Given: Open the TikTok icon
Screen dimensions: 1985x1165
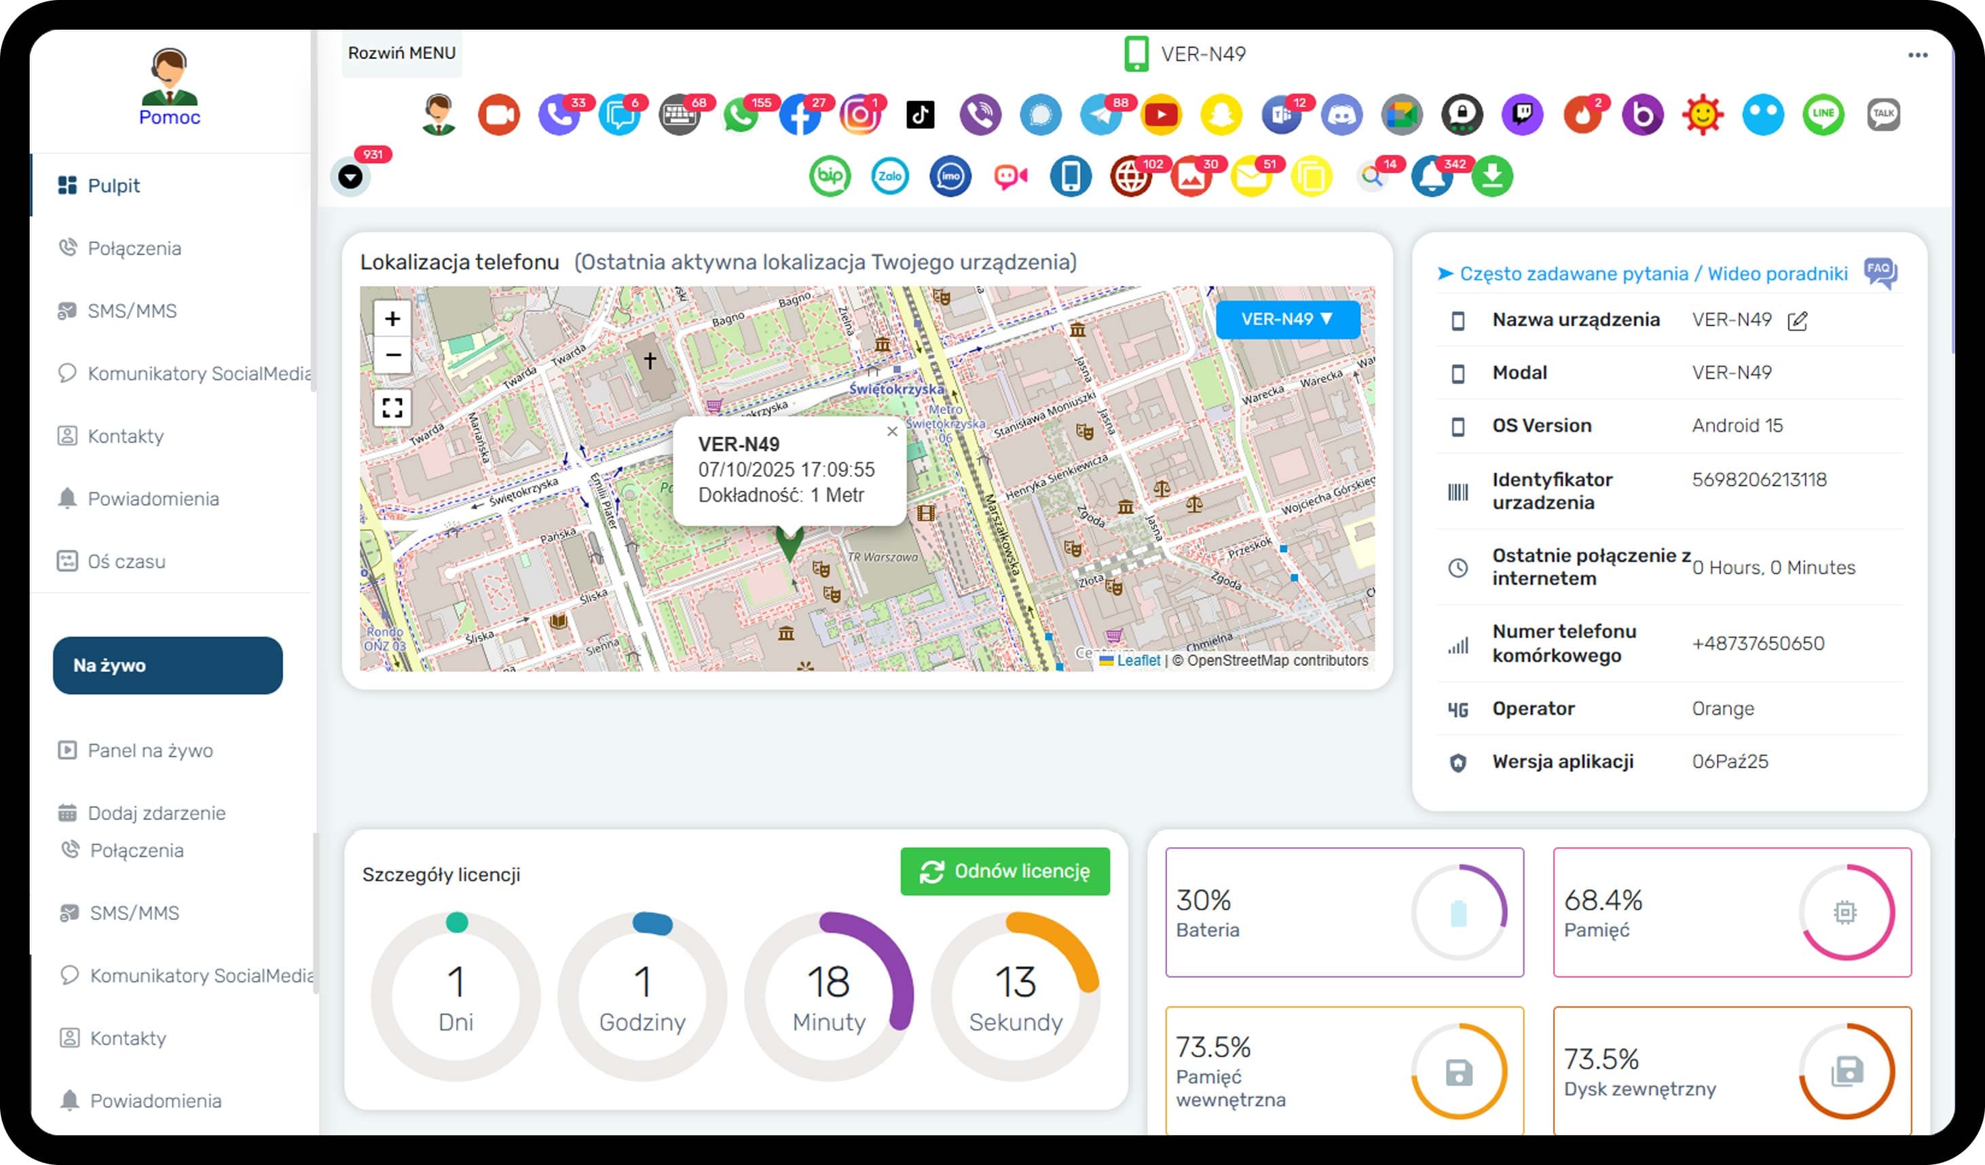Looking at the screenshot, I should pyautogui.click(x=920, y=116).
